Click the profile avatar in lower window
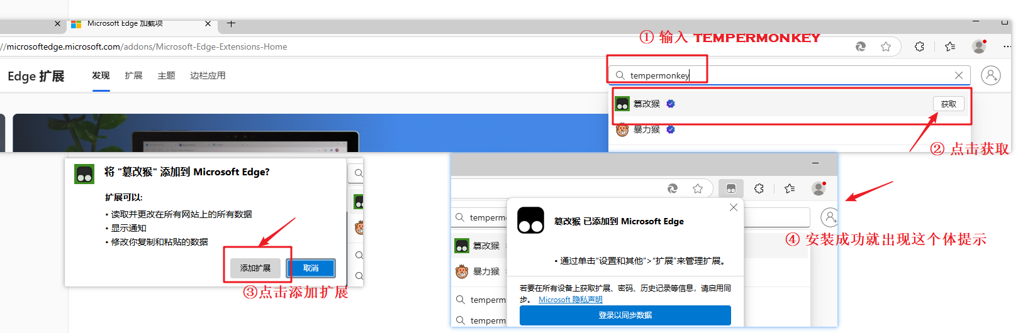The image size is (1018, 333). (819, 188)
